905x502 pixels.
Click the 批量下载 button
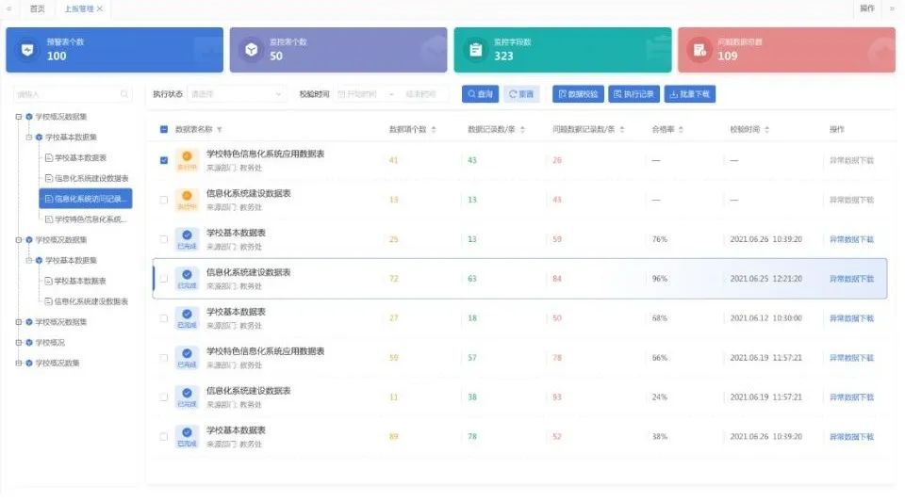point(690,94)
